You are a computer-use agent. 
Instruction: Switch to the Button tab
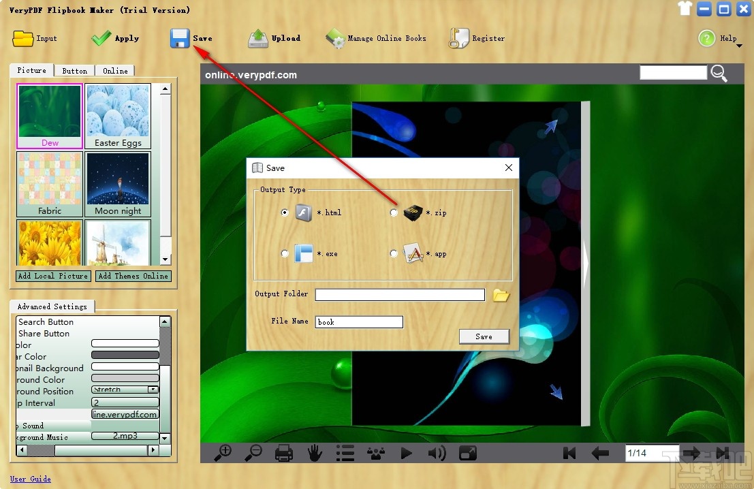75,70
